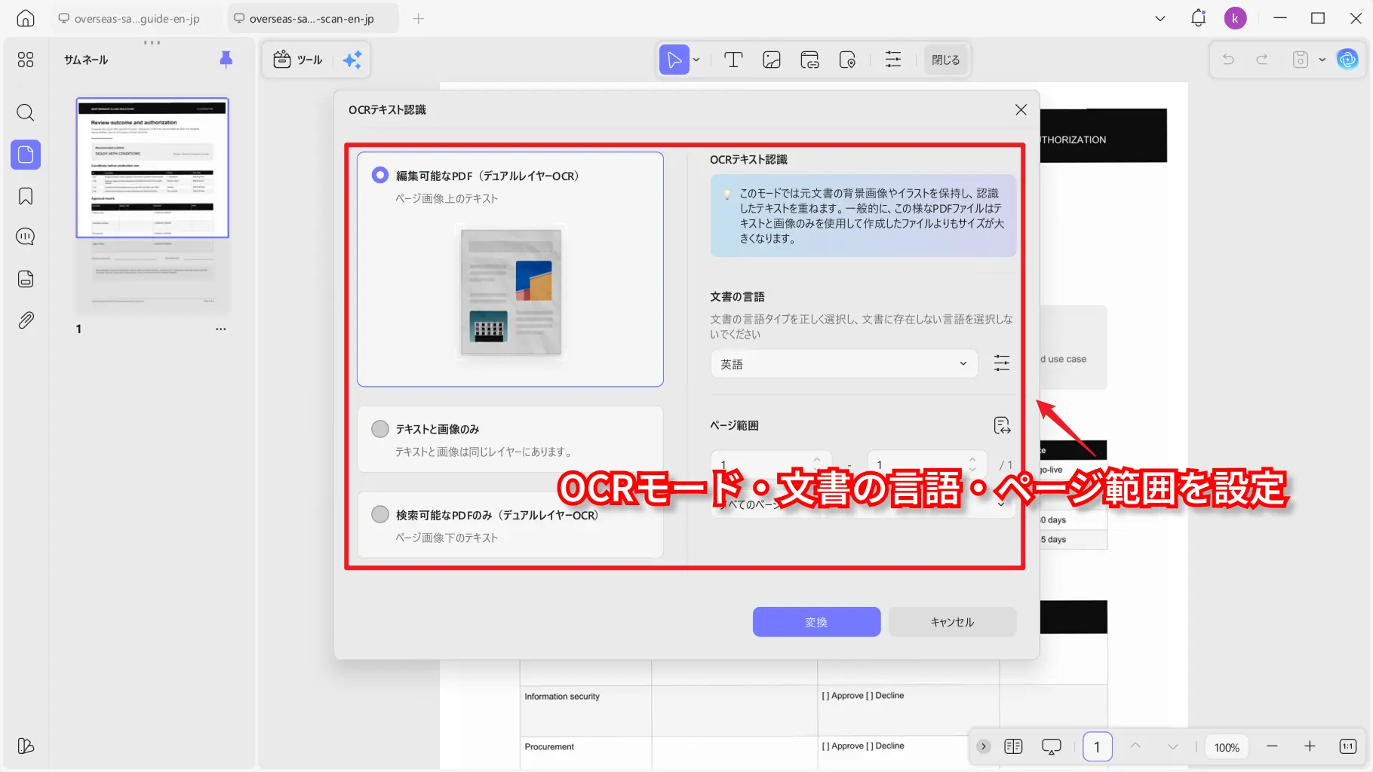The width and height of the screenshot is (1373, 772).
Task: Open the 文書の言語 dropdown showing 英語
Action: (x=844, y=364)
